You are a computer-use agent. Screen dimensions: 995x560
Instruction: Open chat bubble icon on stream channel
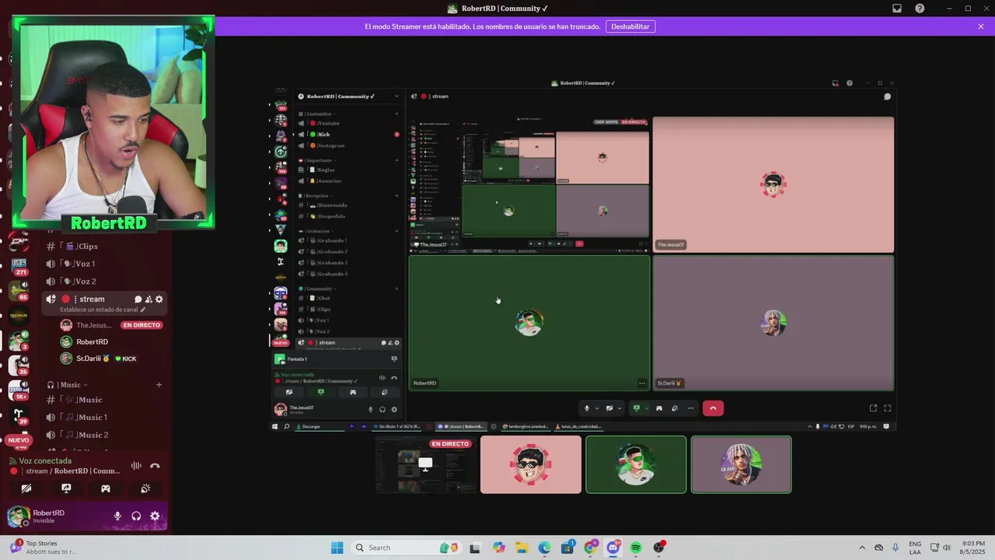138,299
